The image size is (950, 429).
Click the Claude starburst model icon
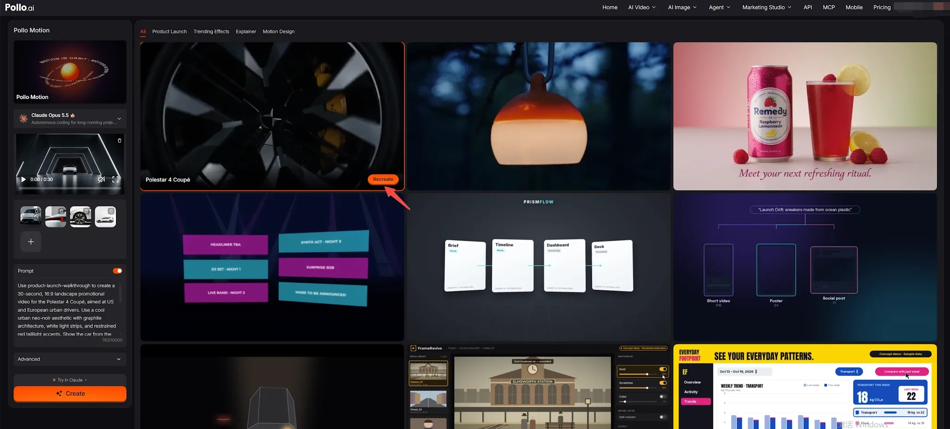tap(23, 119)
